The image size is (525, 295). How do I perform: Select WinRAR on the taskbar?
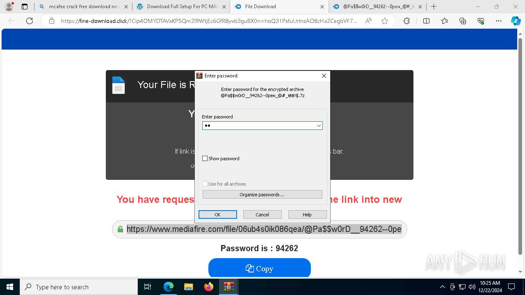click(x=228, y=287)
